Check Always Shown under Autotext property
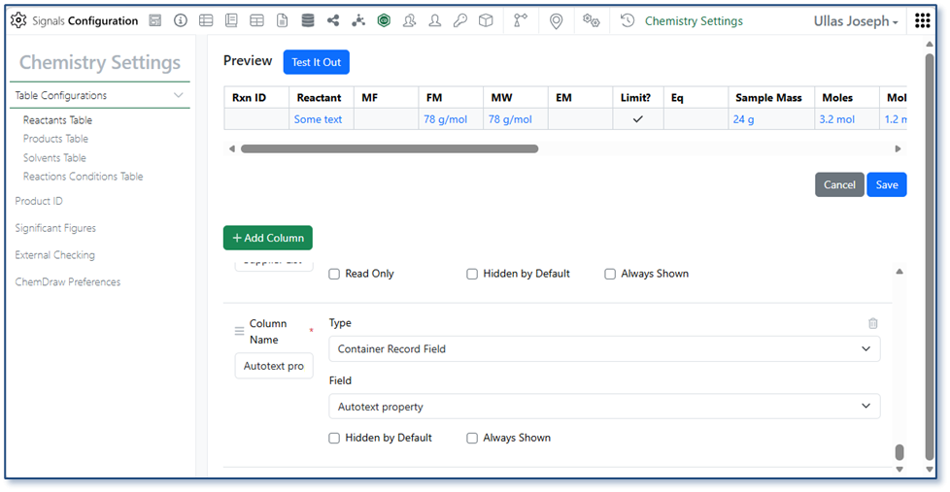950x492 pixels. tap(472, 438)
